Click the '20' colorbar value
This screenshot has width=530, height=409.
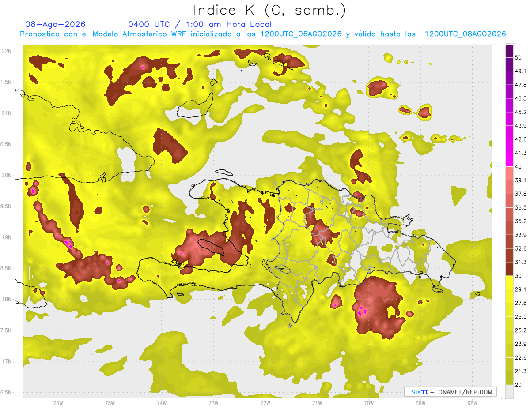(519, 384)
